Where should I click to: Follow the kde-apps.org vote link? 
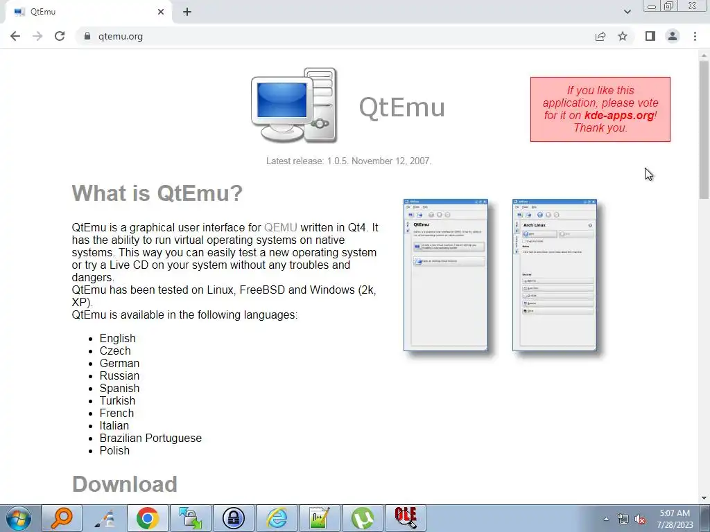pyautogui.click(x=619, y=116)
